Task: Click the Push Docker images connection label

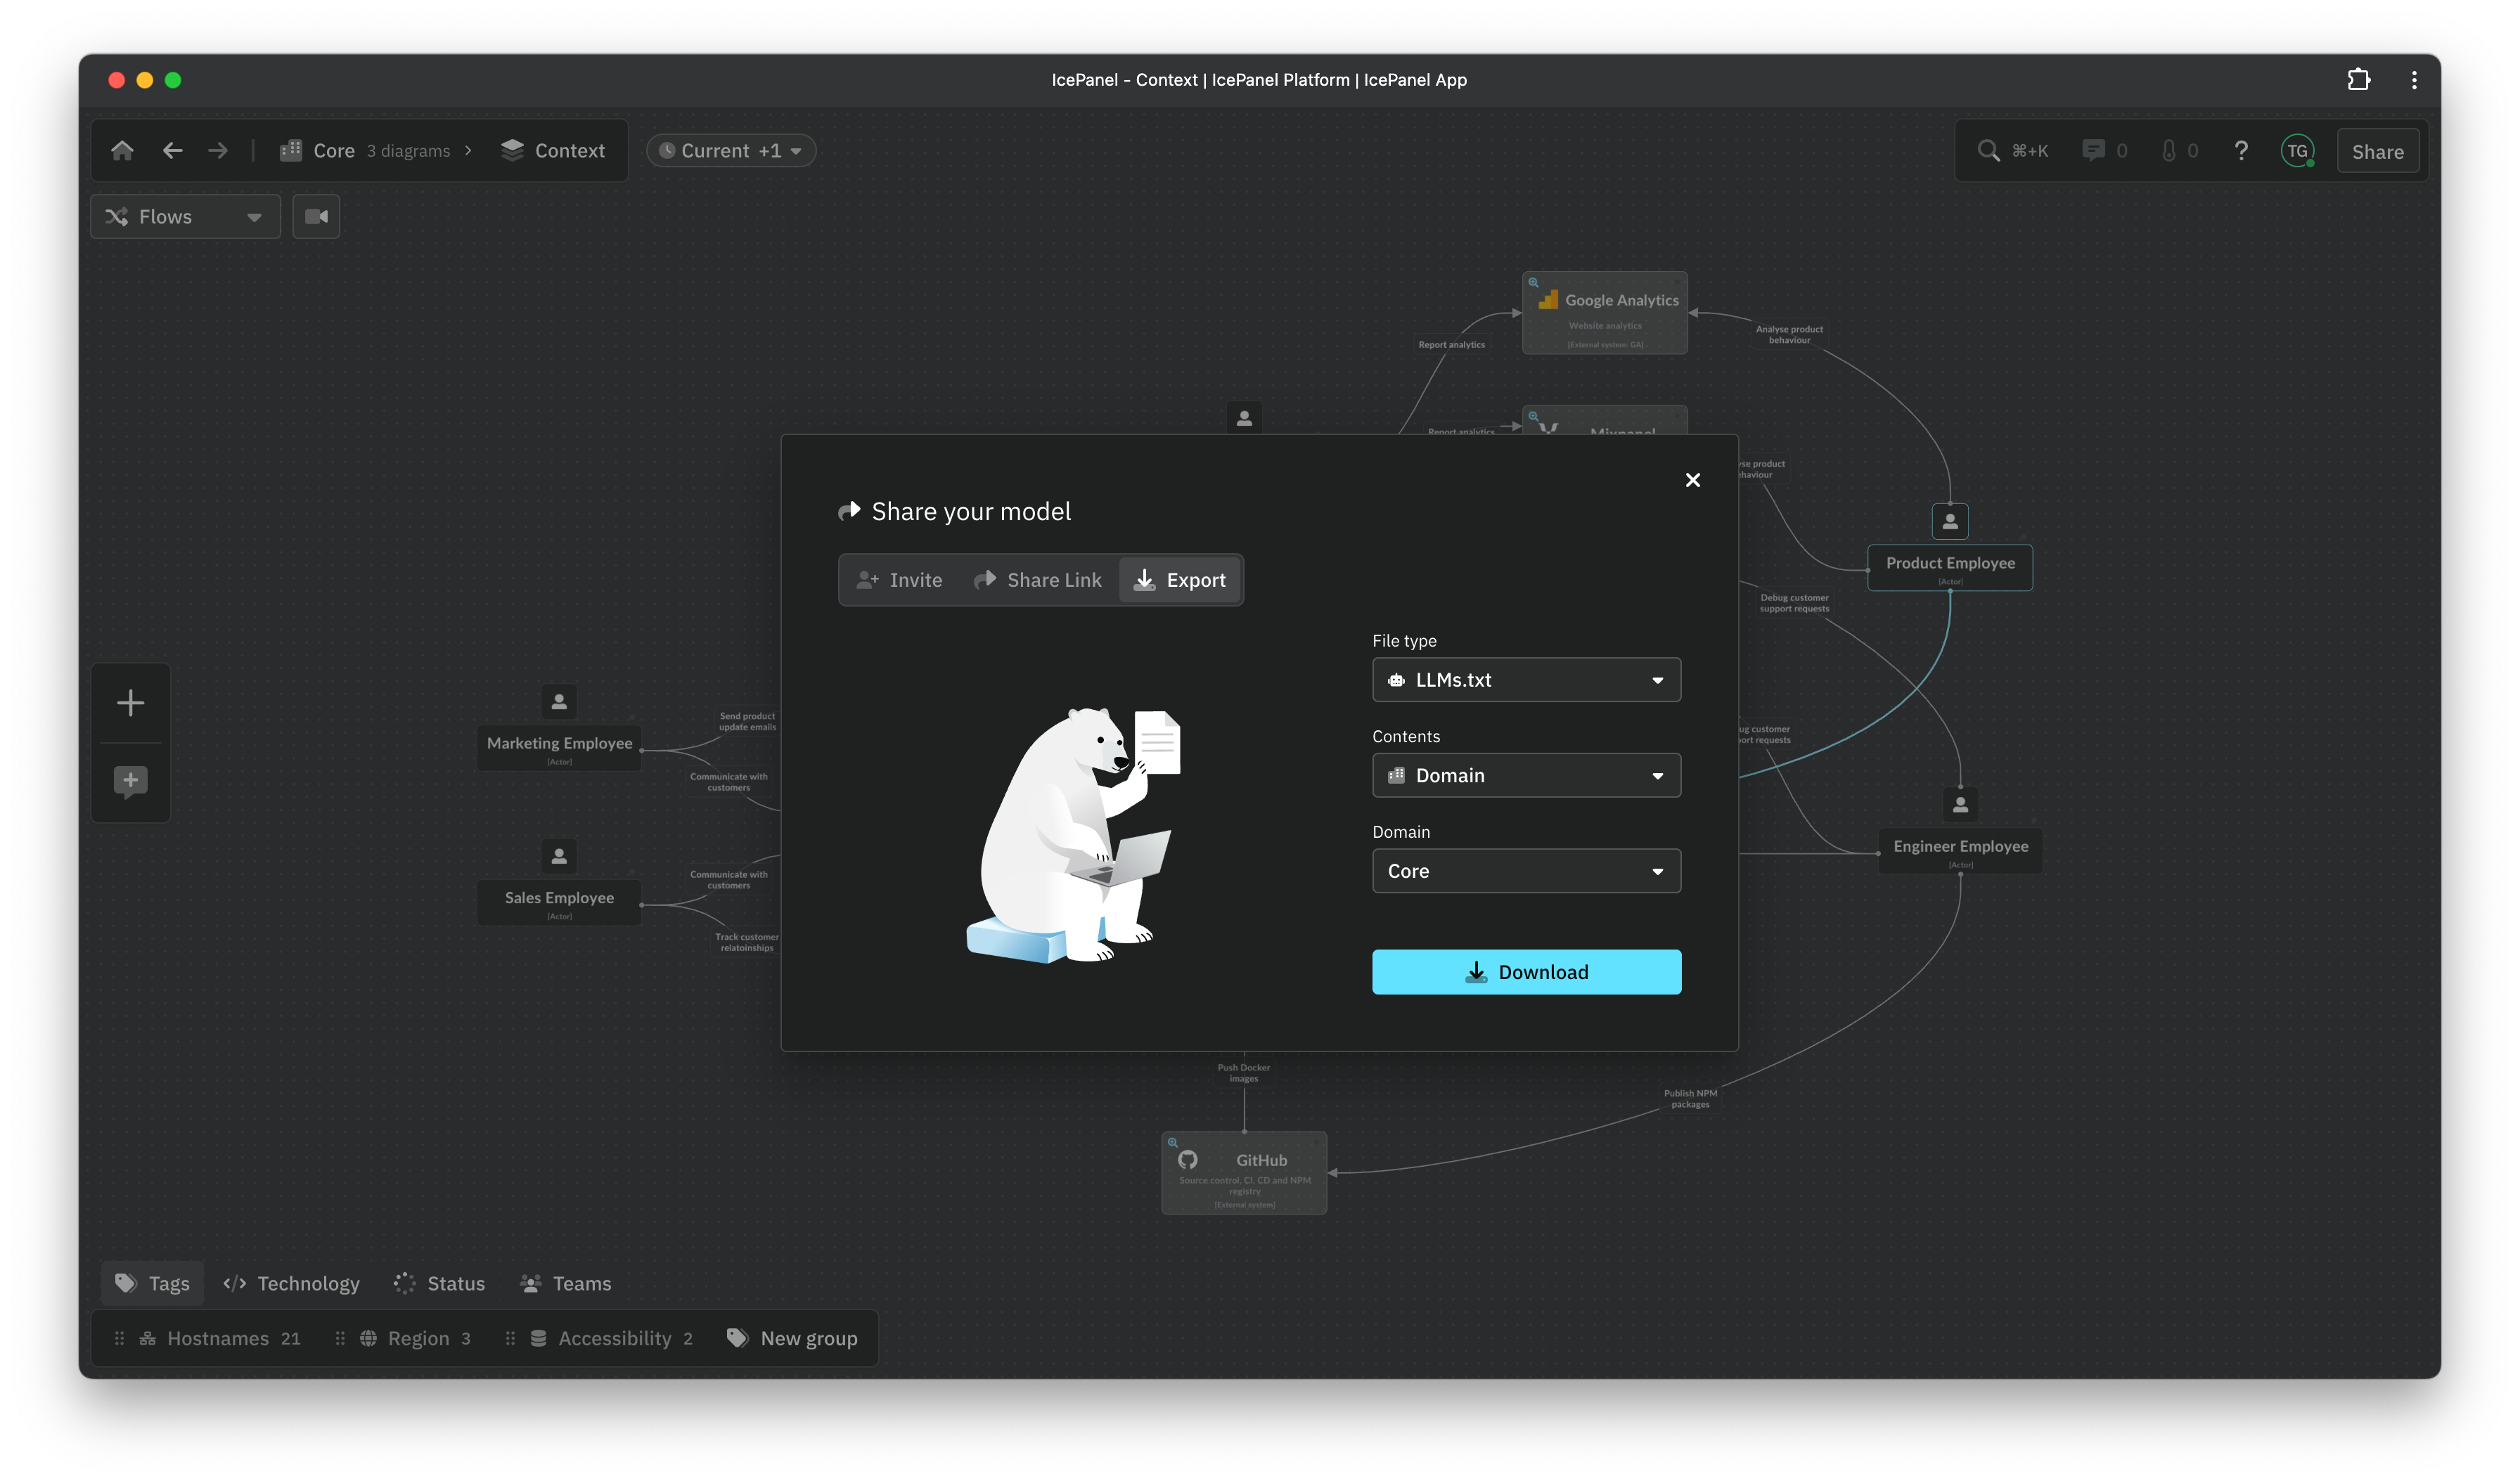Action: [1243, 1073]
